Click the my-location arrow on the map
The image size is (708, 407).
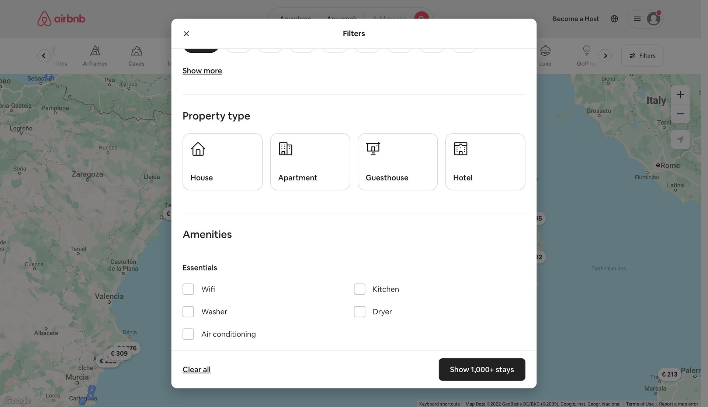pyautogui.click(x=680, y=139)
